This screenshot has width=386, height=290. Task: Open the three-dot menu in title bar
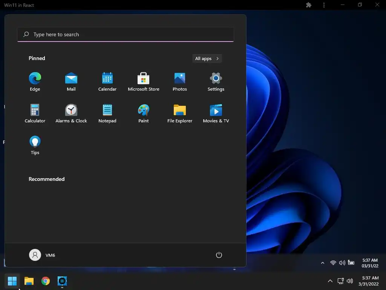pos(324,5)
